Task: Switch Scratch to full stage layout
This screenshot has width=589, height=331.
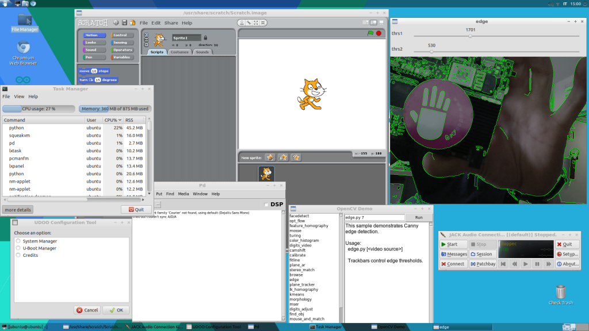Action: (373, 22)
